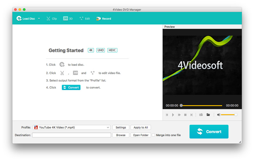This screenshot has height=161, width=254.
Task: Open the snapshot folder icon
Action: [208, 115]
